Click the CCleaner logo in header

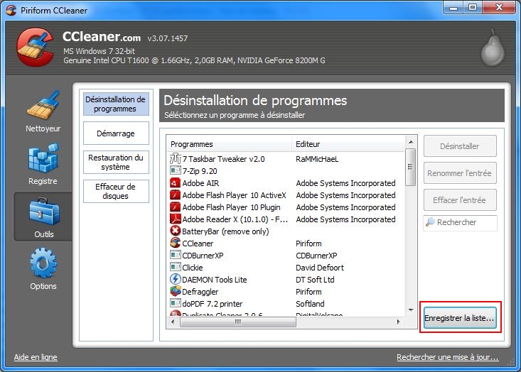(x=36, y=47)
